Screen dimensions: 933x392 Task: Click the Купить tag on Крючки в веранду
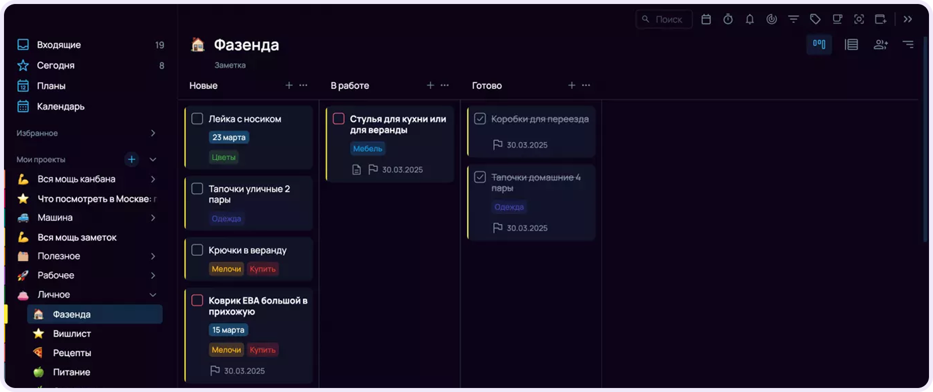coord(263,269)
